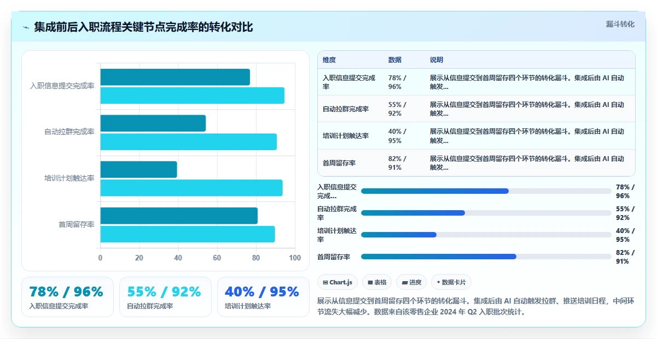The image size is (657, 339).
Task: Click the 说明 text in the 入职信息提交完成率 row
Action: point(527,82)
